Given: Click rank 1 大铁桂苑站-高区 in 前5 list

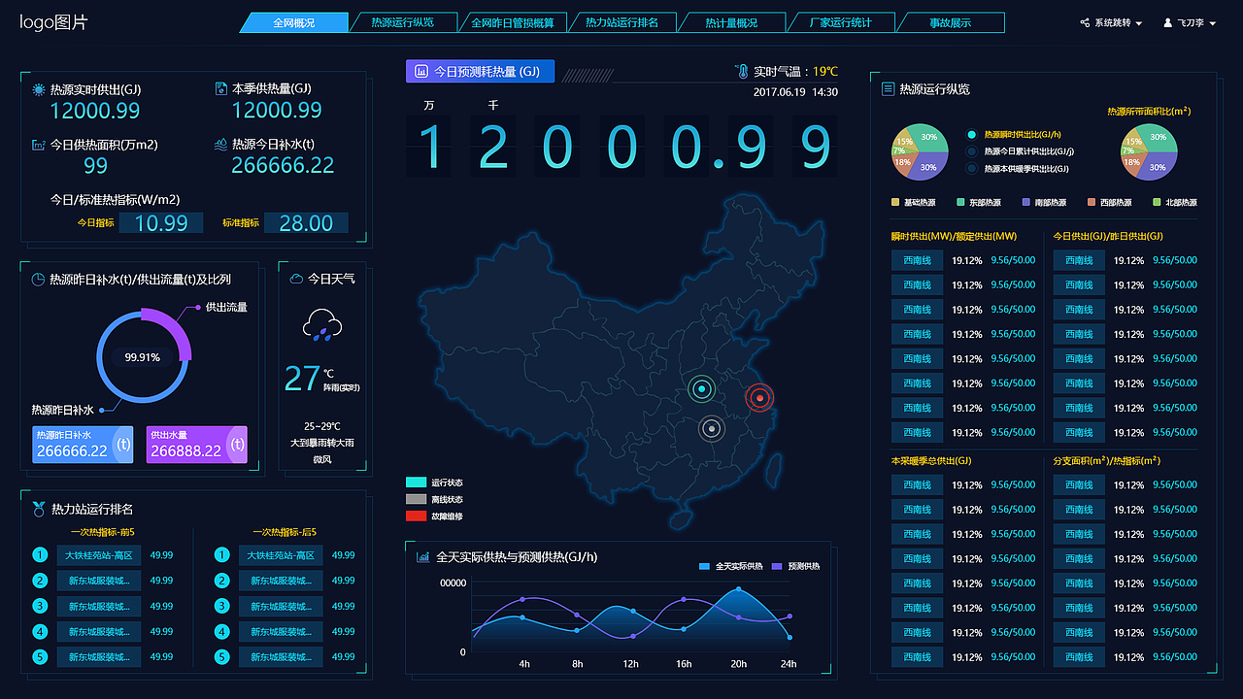Looking at the screenshot, I should click(x=99, y=555).
